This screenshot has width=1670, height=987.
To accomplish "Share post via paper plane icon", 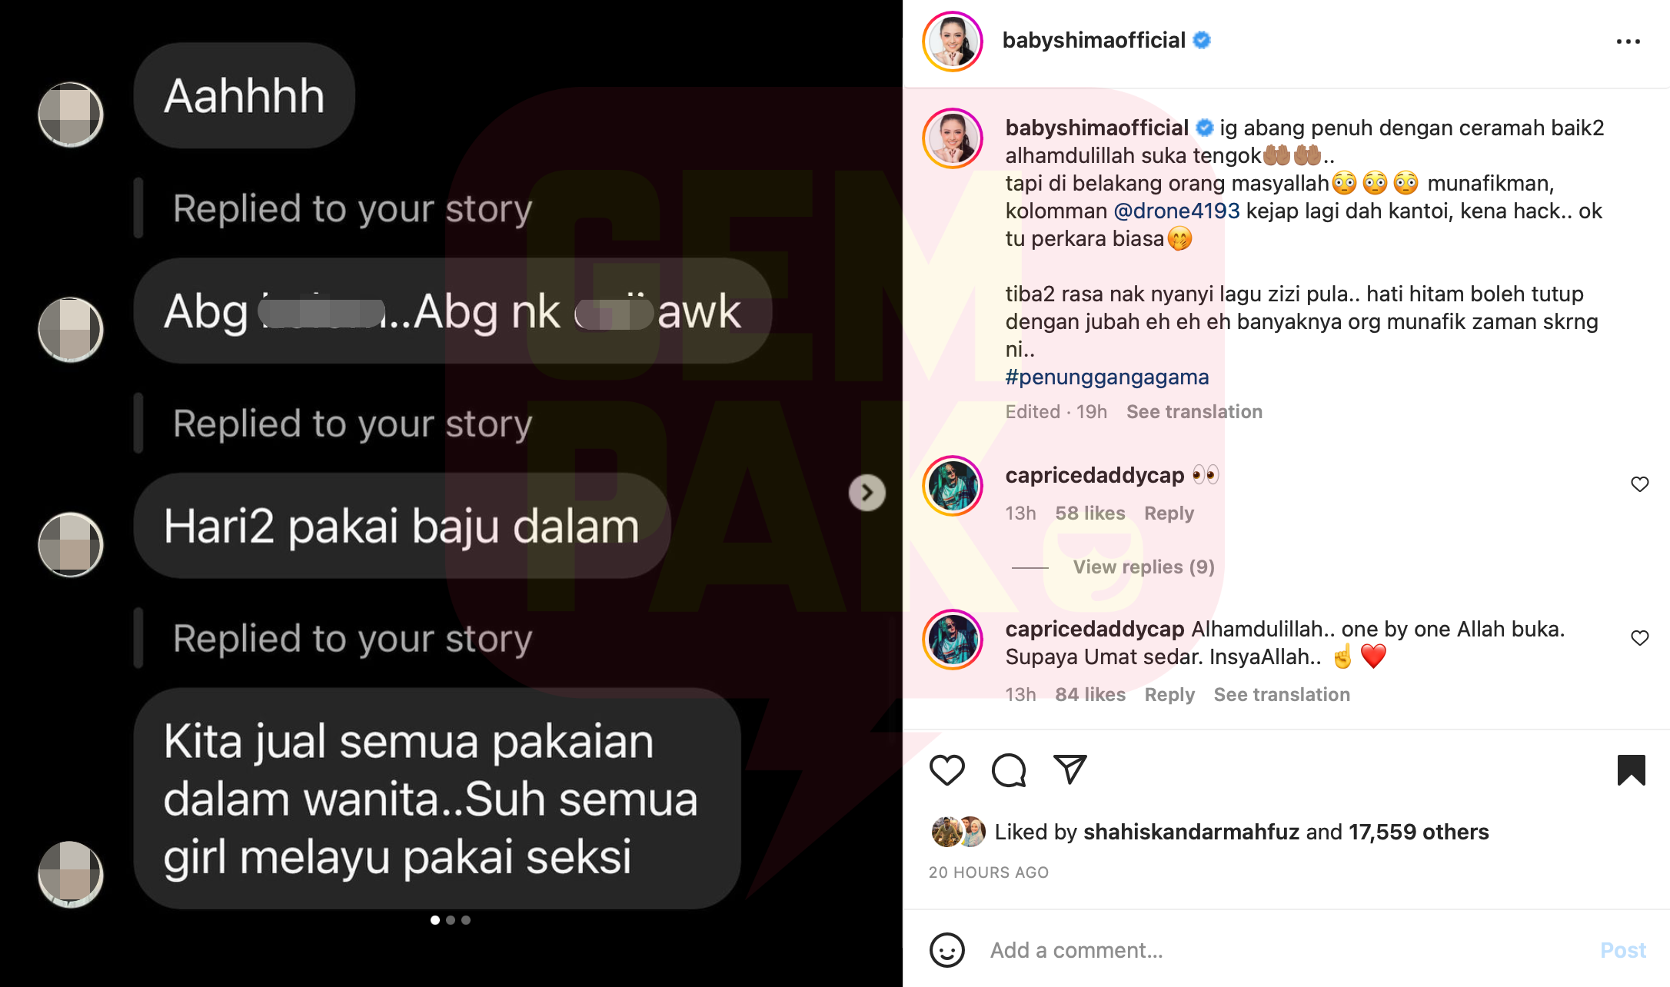I will click(1070, 769).
